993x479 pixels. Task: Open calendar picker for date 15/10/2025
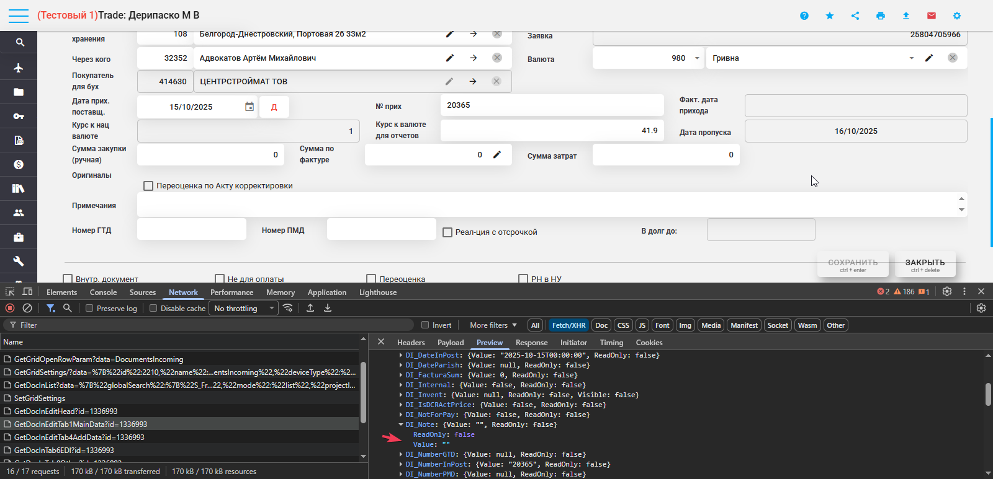click(249, 107)
